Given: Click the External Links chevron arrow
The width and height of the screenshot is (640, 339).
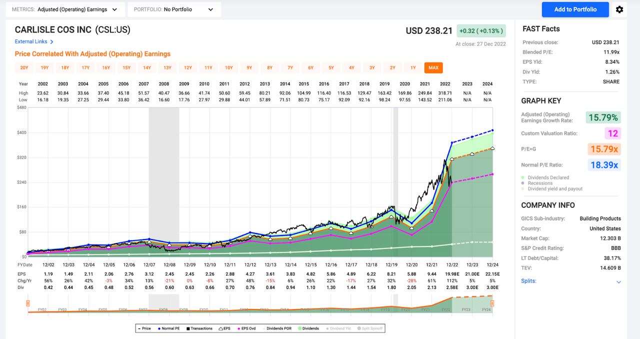Looking at the screenshot, I should [x=52, y=42].
